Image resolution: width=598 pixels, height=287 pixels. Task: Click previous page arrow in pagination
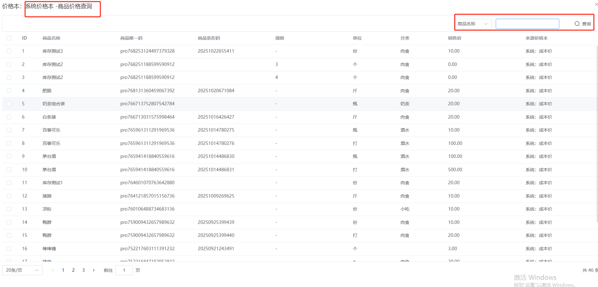point(53,270)
